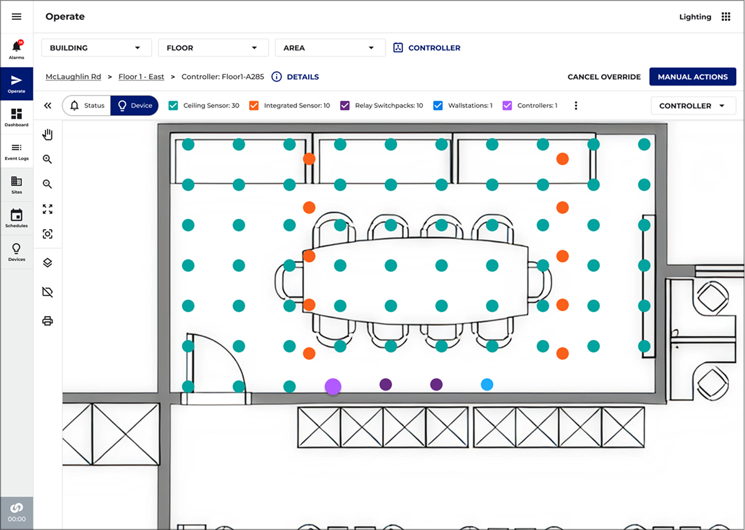
Task: Open the Alarms bell in sidebar
Action: point(17,50)
